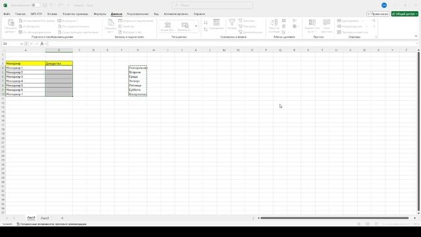
Task: Toggle the AutoSave switch
Action: tap(36, 5)
